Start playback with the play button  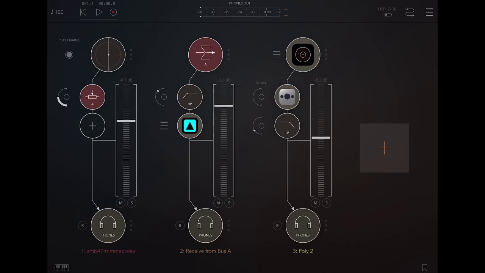click(99, 12)
